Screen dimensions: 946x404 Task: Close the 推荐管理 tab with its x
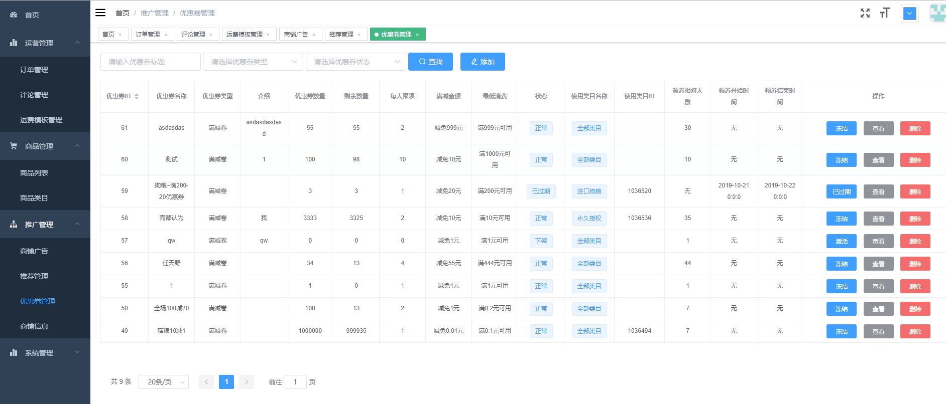click(x=359, y=35)
